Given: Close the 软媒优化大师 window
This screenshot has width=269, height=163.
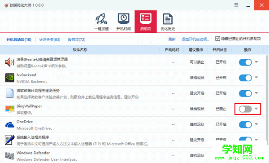Looking at the screenshot, I should 261,5.
